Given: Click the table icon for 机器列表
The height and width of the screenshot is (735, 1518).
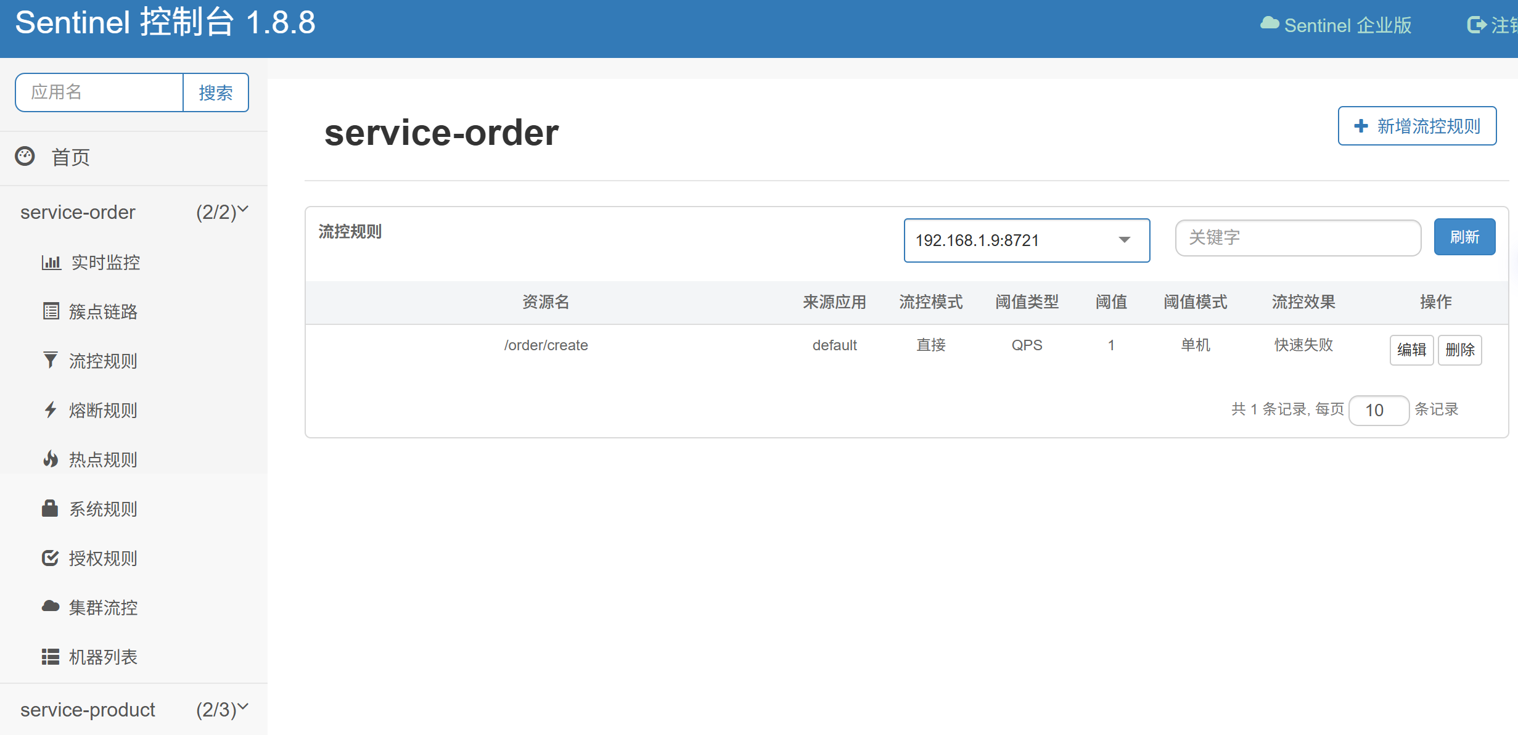Looking at the screenshot, I should (x=51, y=657).
